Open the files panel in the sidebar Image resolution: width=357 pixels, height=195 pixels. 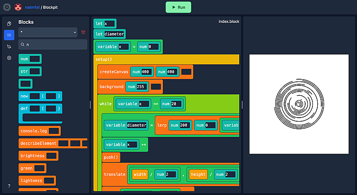tap(9, 23)
